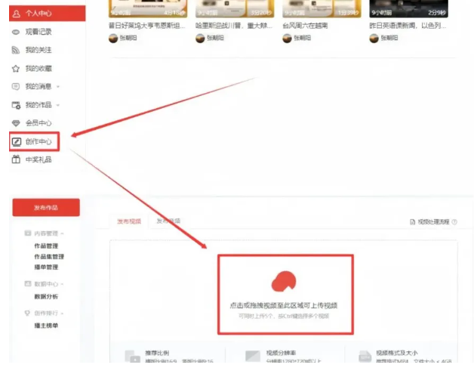Click the 视频分辨率 label
474x371 pixels.
(x=281, y=353)
